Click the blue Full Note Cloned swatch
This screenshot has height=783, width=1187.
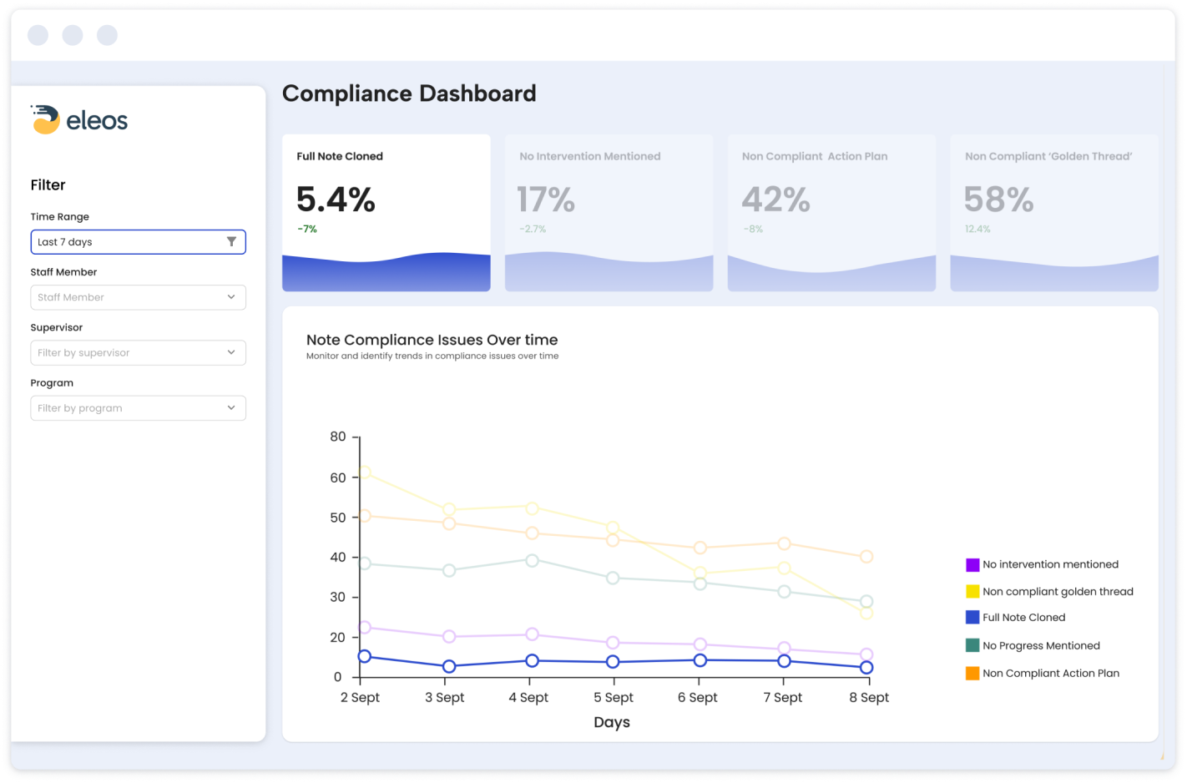click(x=972, y=618)
